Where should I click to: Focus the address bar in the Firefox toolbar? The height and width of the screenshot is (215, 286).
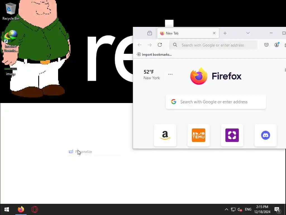(x=213, y=45)
